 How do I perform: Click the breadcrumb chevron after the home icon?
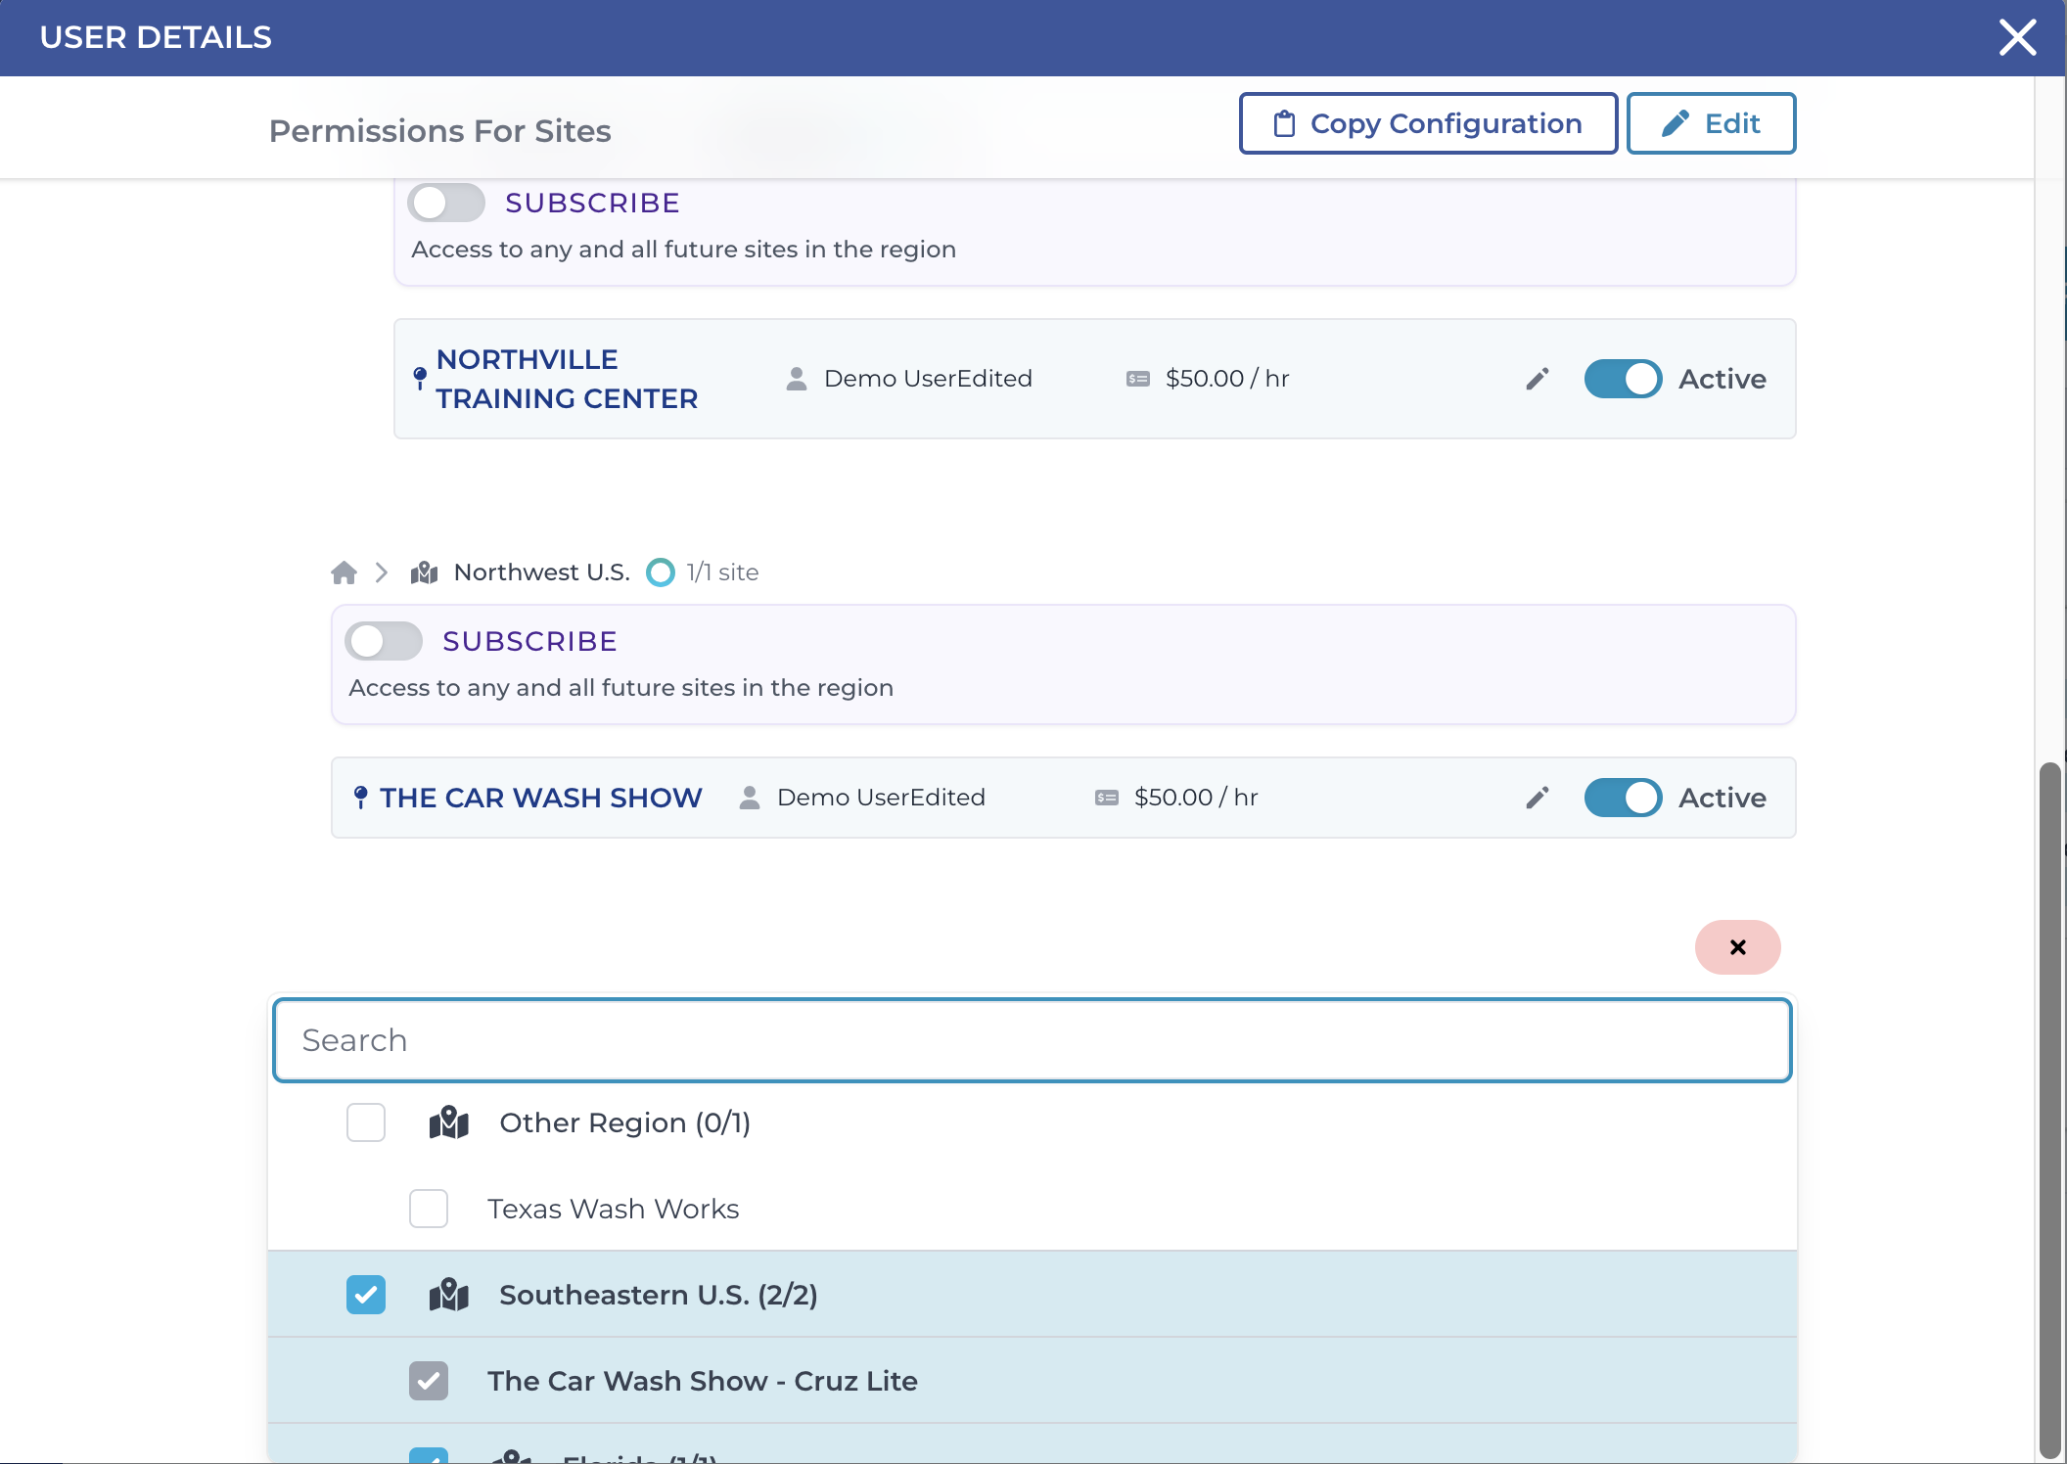(382, 572)
